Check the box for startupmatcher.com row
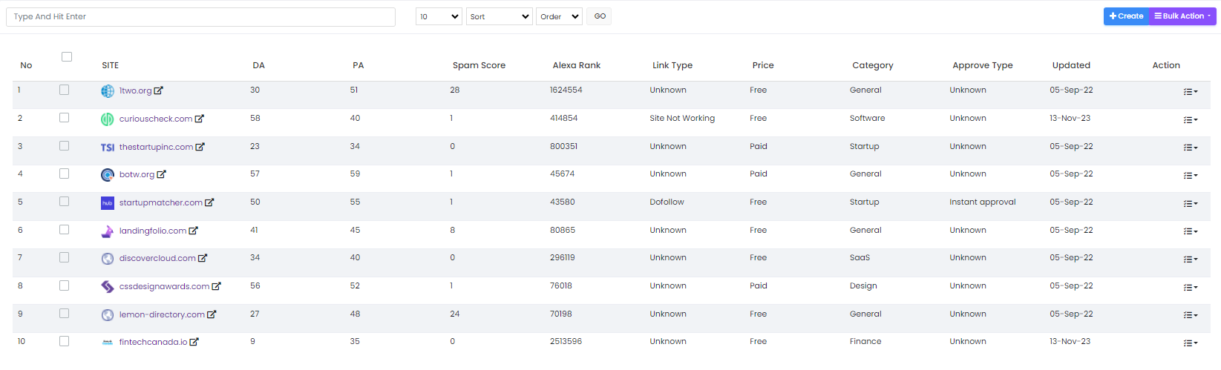 pyautogui.click(x=64, y=202)
